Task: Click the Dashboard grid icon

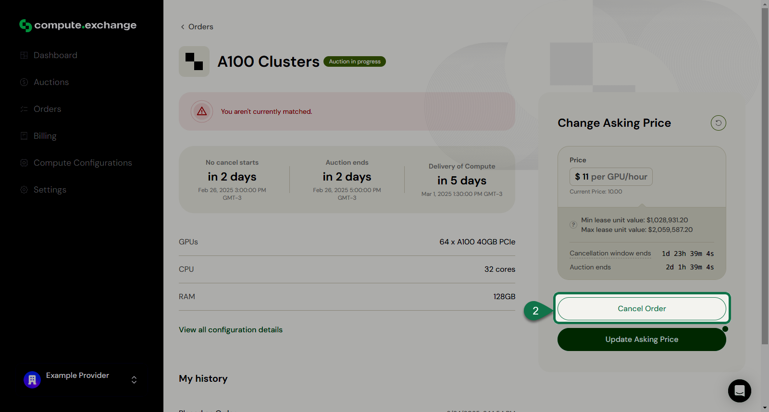Action: (24, 55)
